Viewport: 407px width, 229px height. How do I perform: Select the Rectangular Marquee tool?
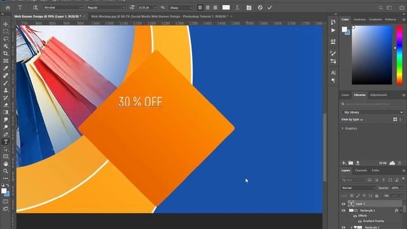click(6, 31)
